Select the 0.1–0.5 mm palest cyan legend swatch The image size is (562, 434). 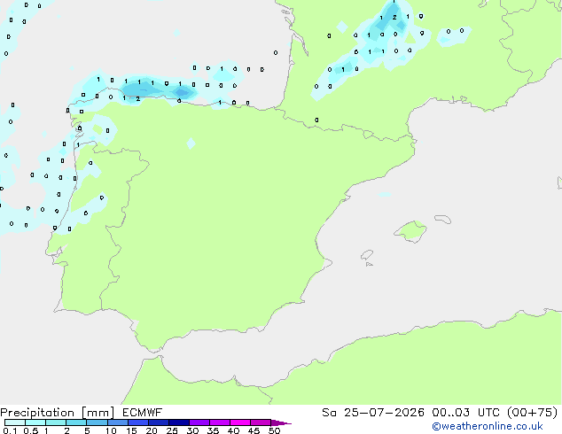(x=15, y=422)
